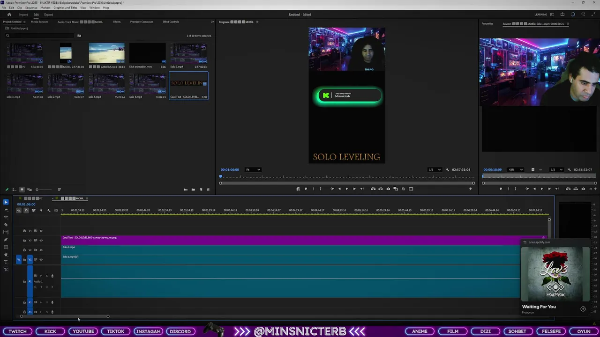Click the TWITCH button in bottom overlay
Viewport: 600px width, 337px height.
[x=17, y=331]
